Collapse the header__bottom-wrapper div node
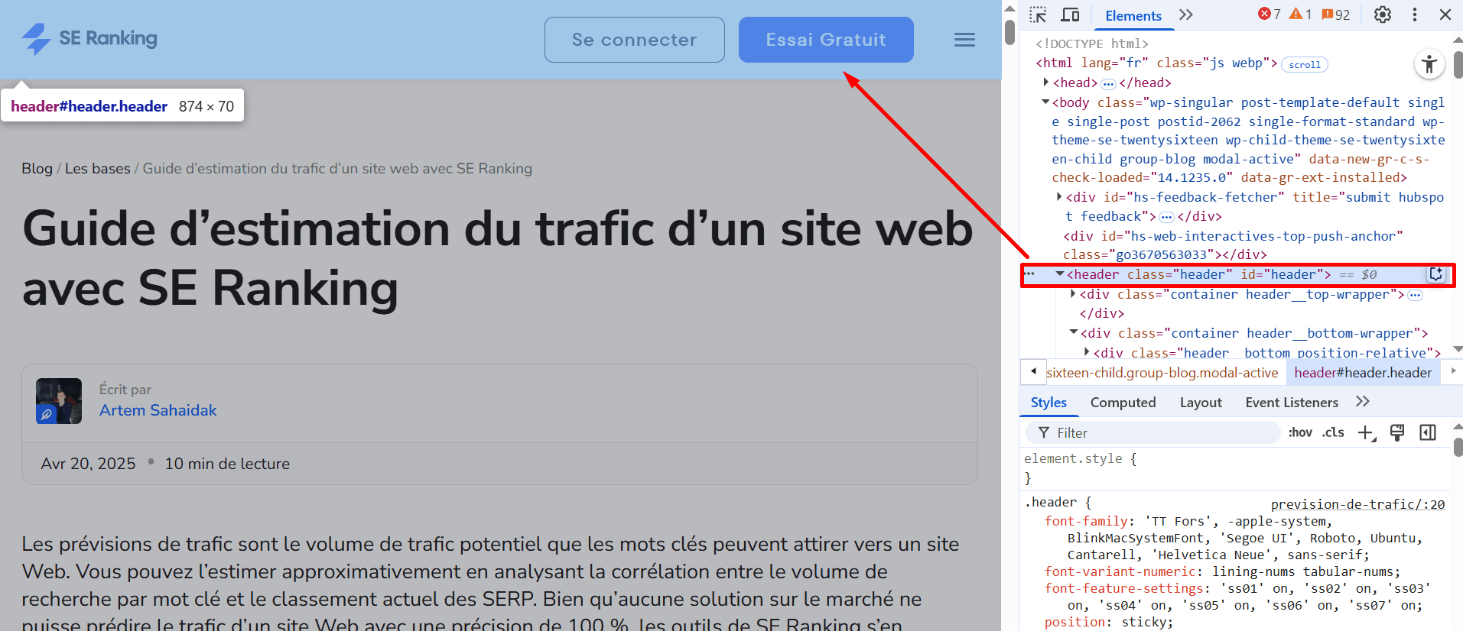 tap(1074, 332)
